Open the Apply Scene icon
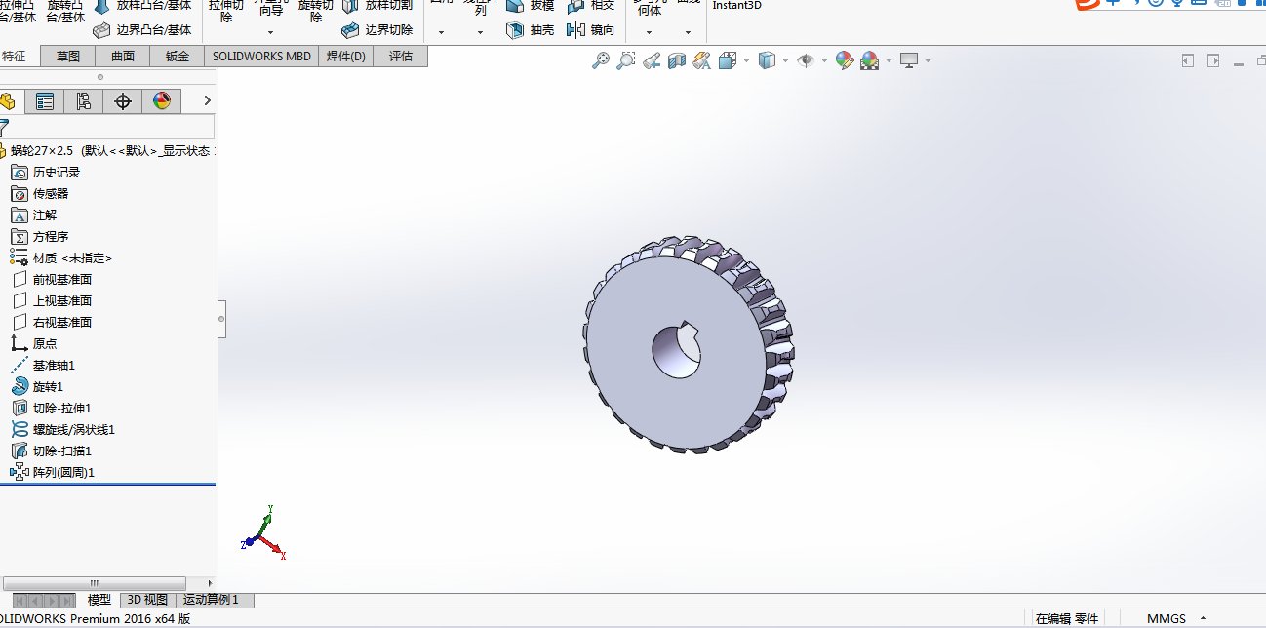 coord(869,60)
